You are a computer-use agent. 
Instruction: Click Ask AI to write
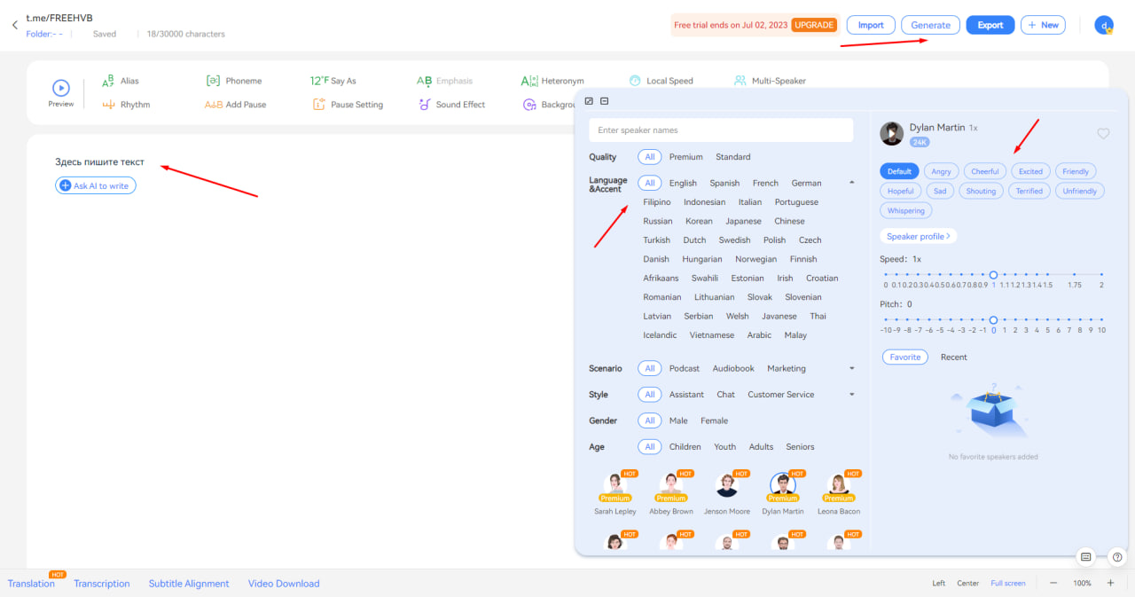pyautogui.click(x=96, y=185)
